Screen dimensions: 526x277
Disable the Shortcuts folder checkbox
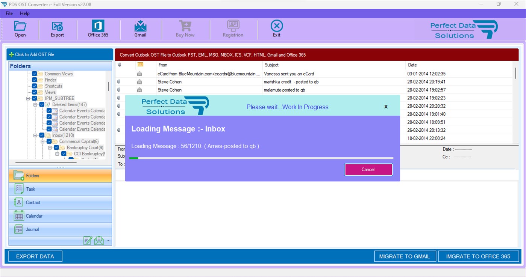33,86
